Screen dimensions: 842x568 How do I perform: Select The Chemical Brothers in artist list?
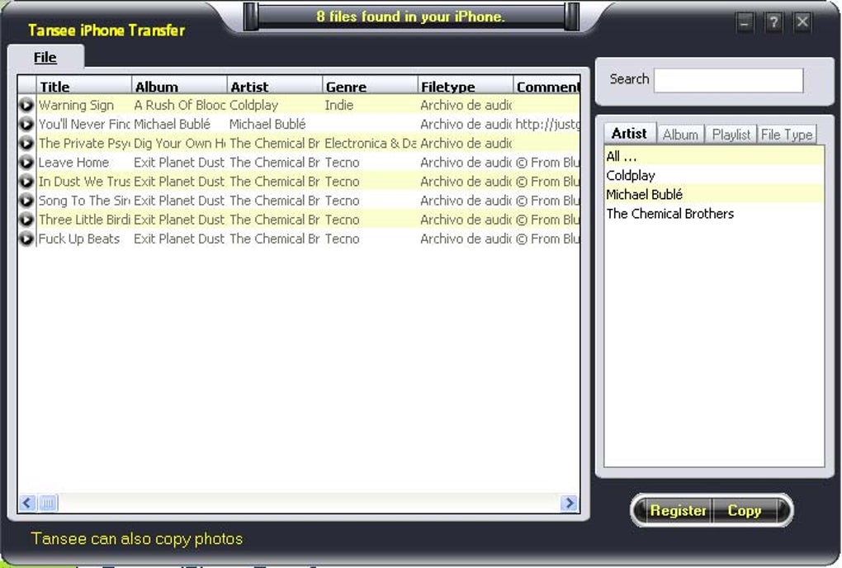coord(714,214)
